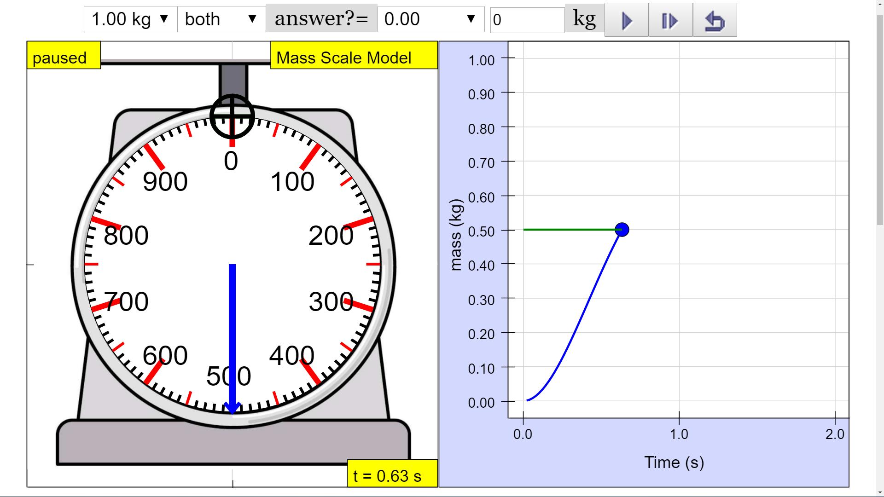Click the play simulation button

[626, 20]
